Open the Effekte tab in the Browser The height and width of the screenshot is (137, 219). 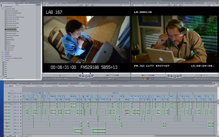[x=27, y=3]
